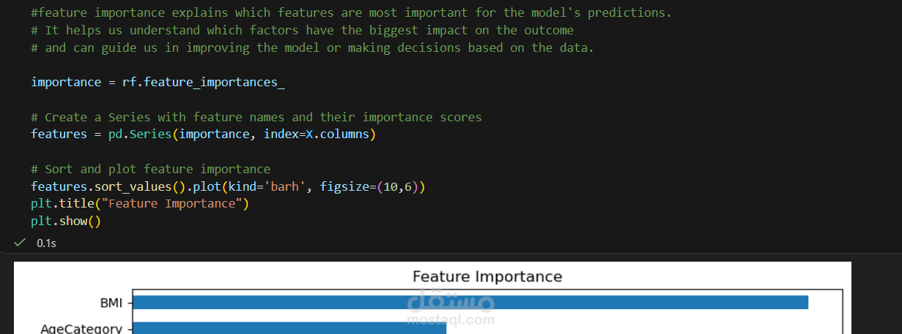The width and height of the screenshot is (902, 334).
Task: Click the 0.1s execution time label
Action: click(x=46, y=243)
